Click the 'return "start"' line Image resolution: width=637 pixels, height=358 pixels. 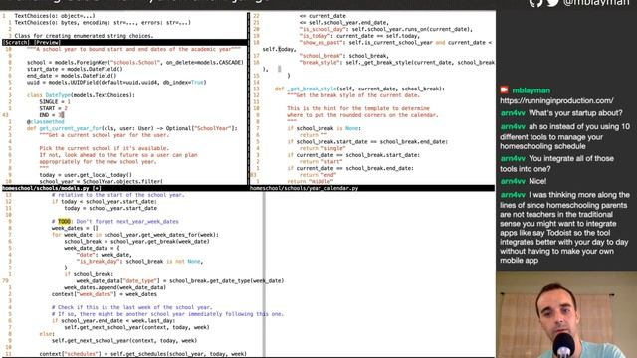click(x=320, y=161)
